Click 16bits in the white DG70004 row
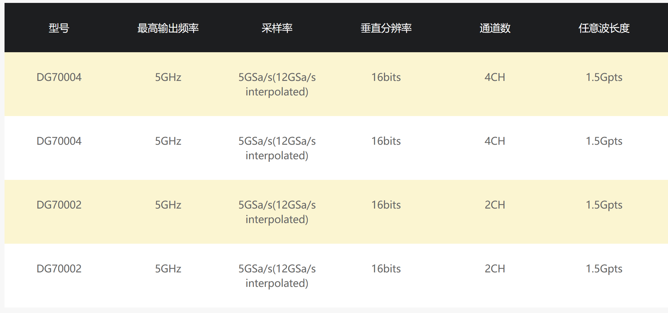The width and height of the screenshot is (668, 313). (386, 141)
